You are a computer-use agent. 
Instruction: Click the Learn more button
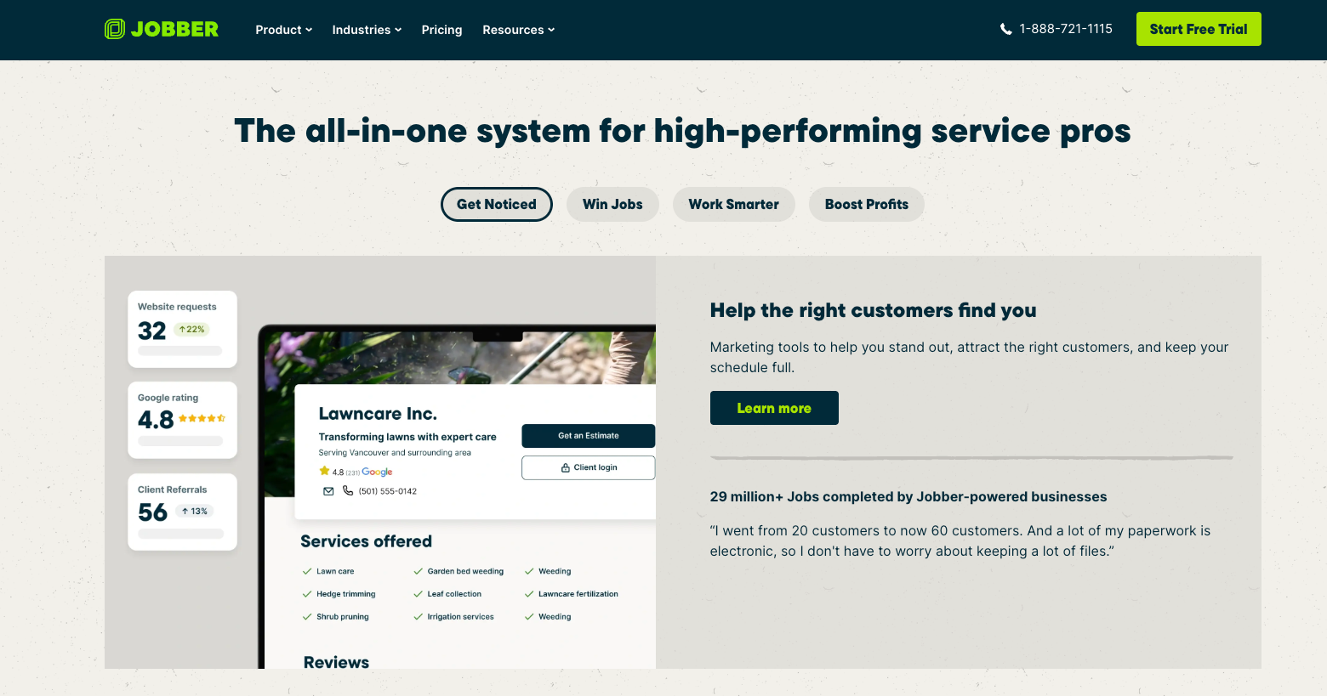774,408
